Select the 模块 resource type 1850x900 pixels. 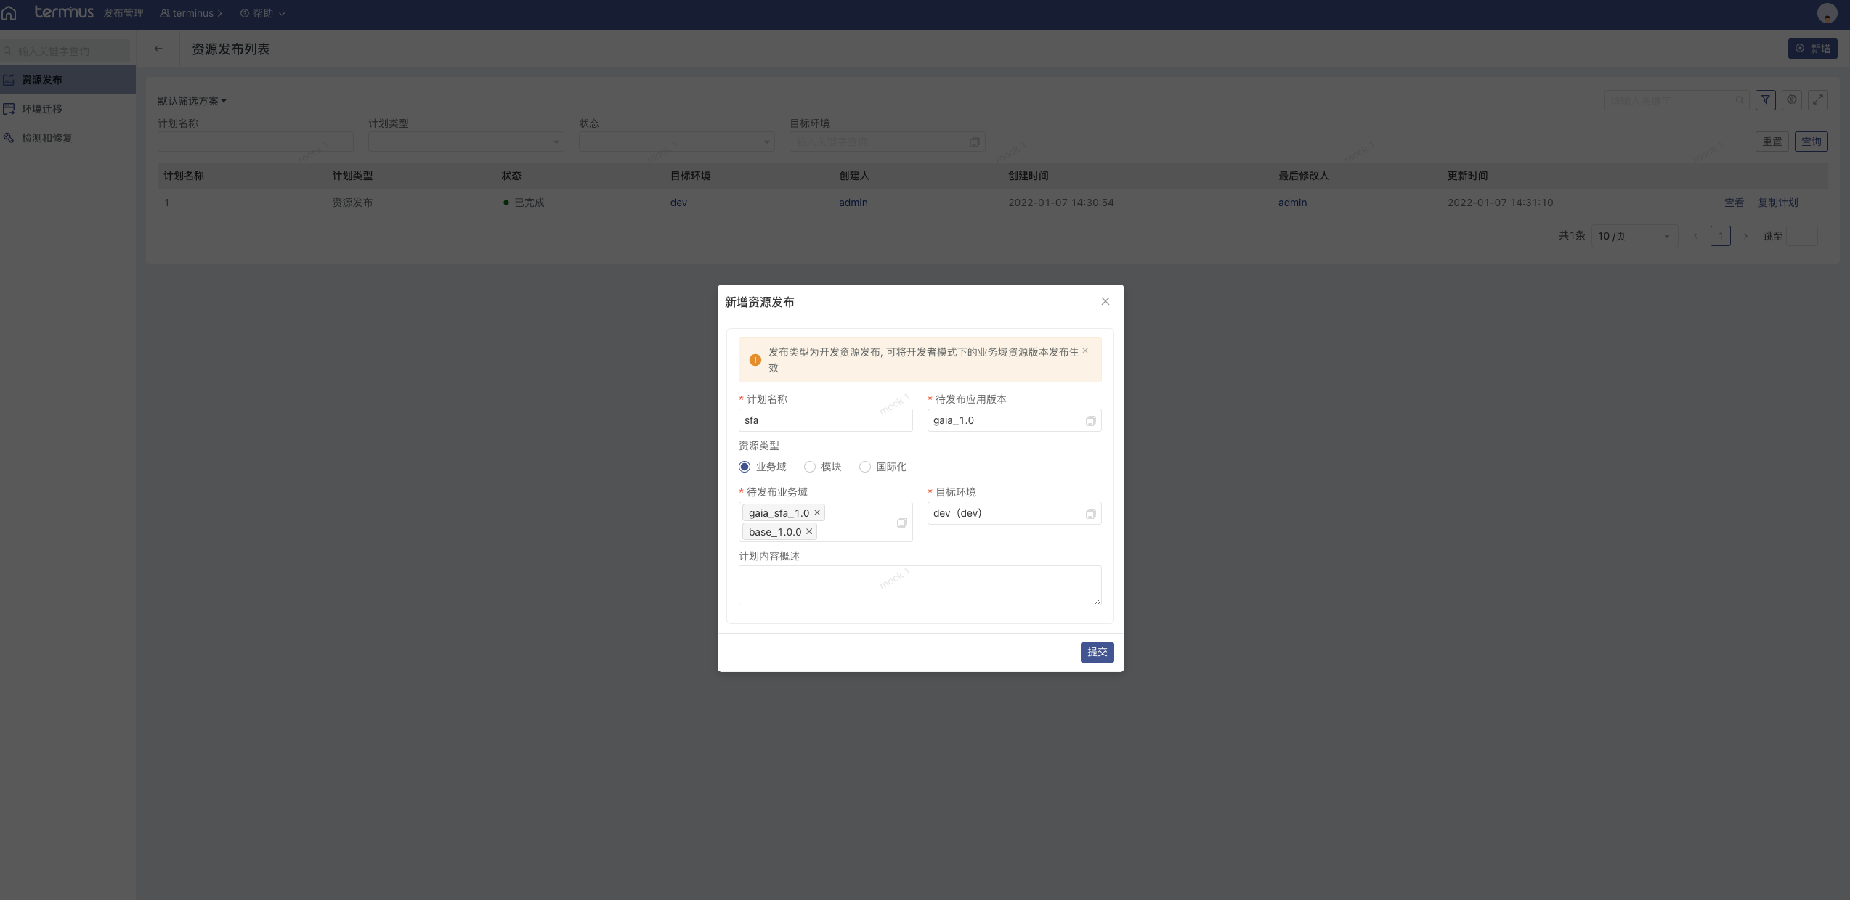point(810,467)
